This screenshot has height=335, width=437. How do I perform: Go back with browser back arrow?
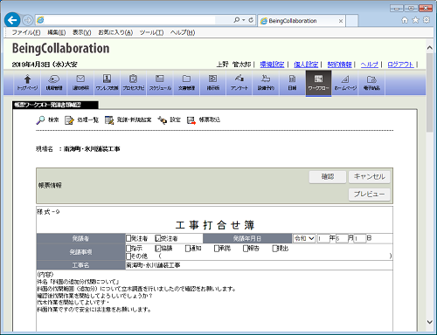point(12,20)
